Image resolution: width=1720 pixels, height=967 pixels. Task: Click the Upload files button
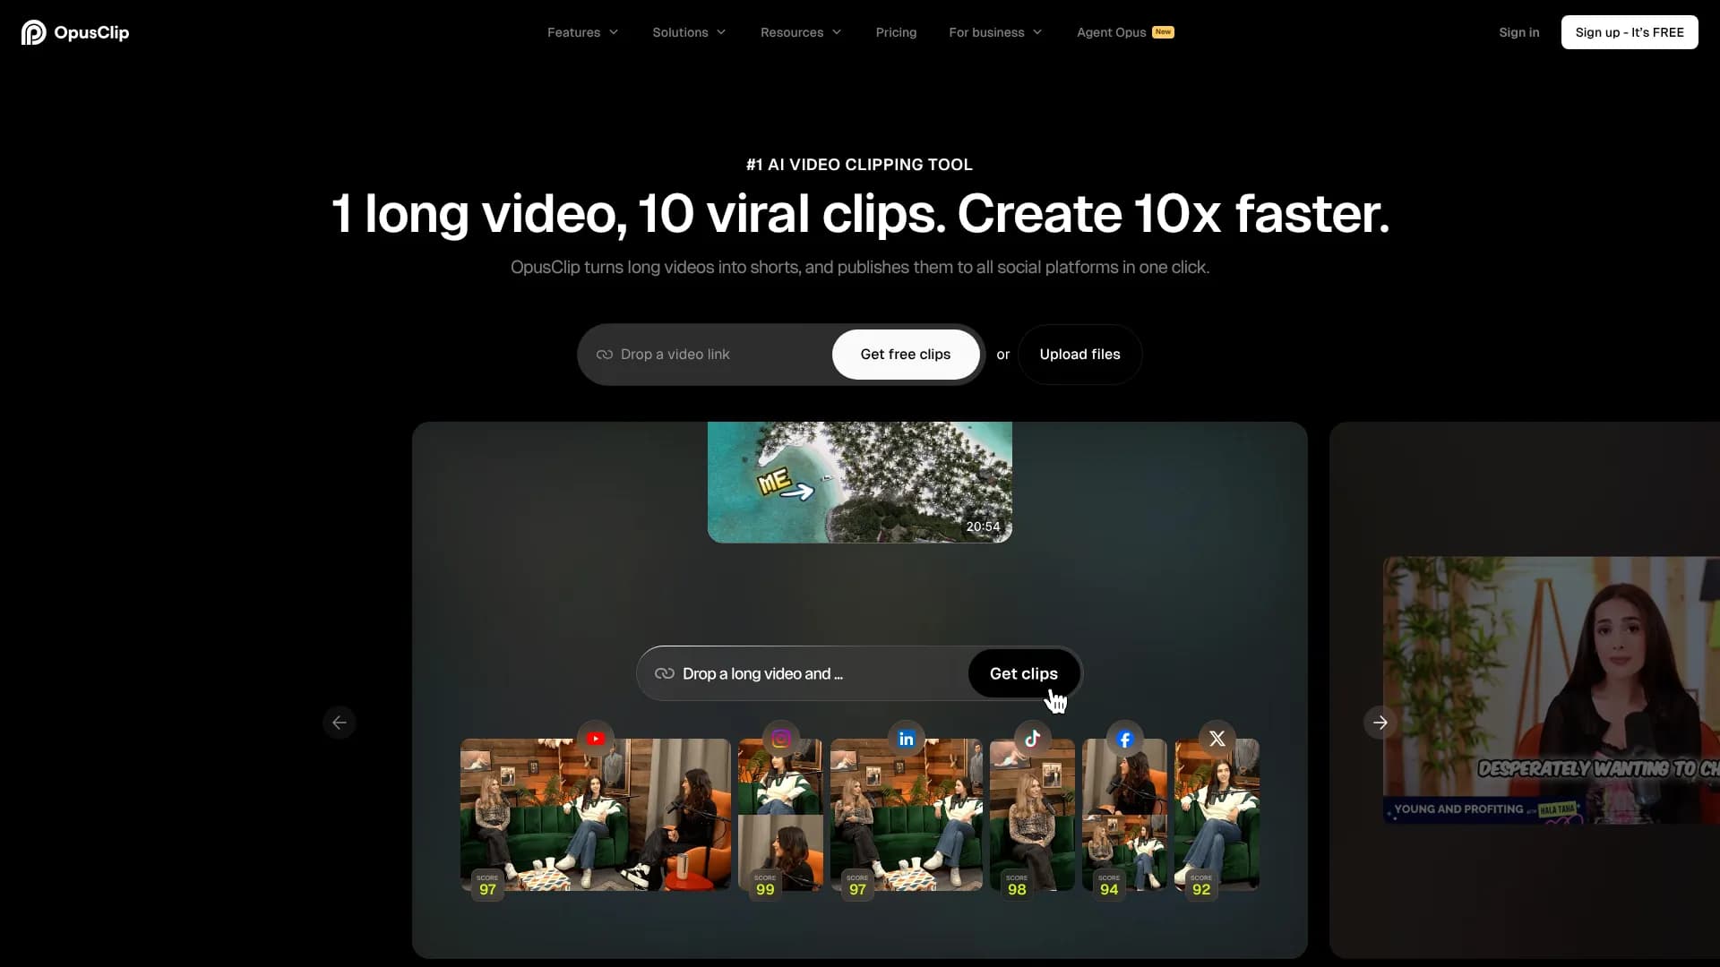point(1079,355)
